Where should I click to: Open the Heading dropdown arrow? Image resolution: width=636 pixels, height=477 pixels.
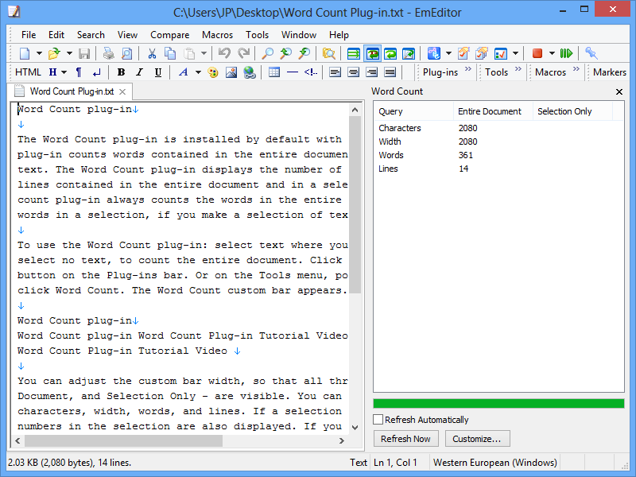coord(64,72)
